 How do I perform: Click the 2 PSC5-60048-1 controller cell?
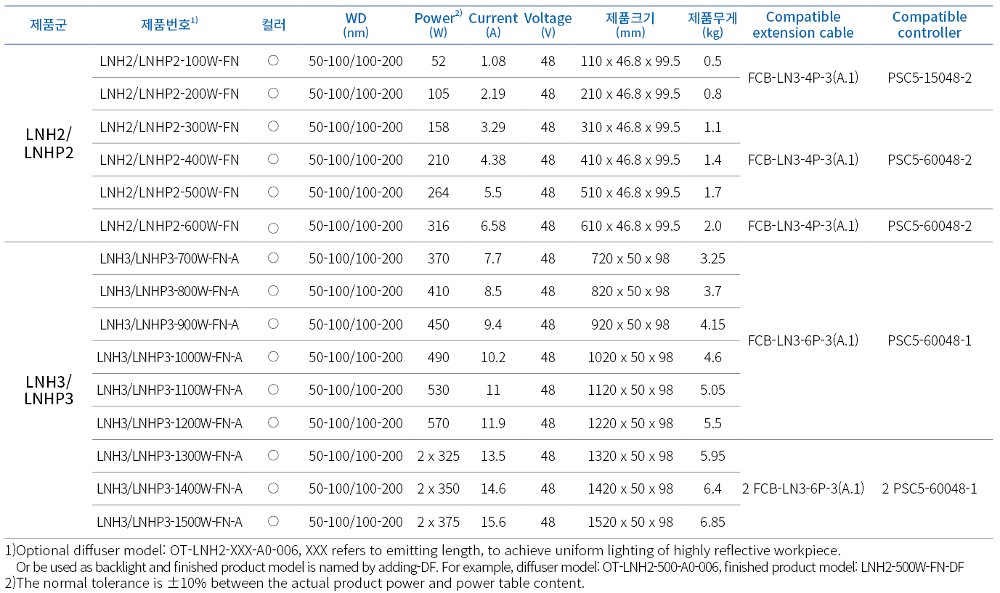[x=930, y=488]
